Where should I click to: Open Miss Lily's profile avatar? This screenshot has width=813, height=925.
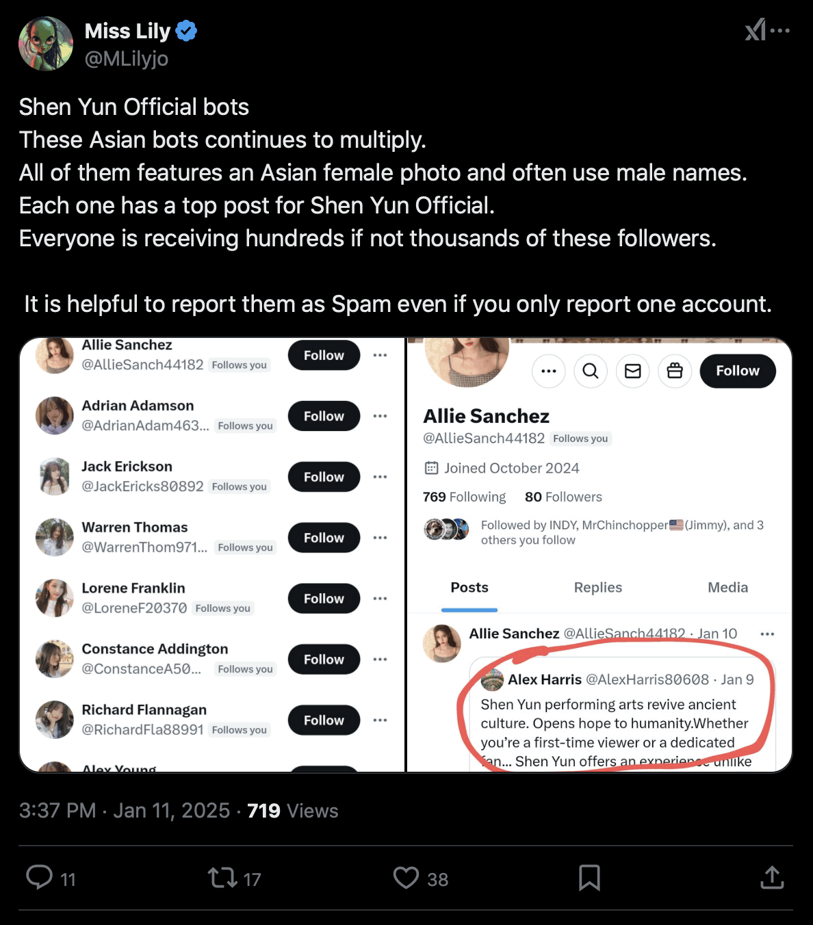[46, 44]
